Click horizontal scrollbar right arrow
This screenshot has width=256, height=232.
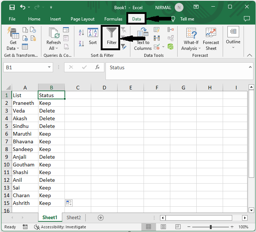245,218
